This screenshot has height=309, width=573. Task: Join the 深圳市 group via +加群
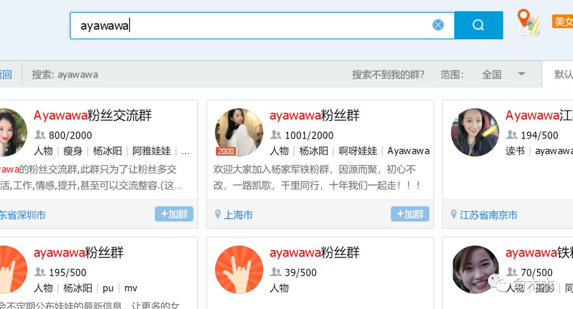174,214
